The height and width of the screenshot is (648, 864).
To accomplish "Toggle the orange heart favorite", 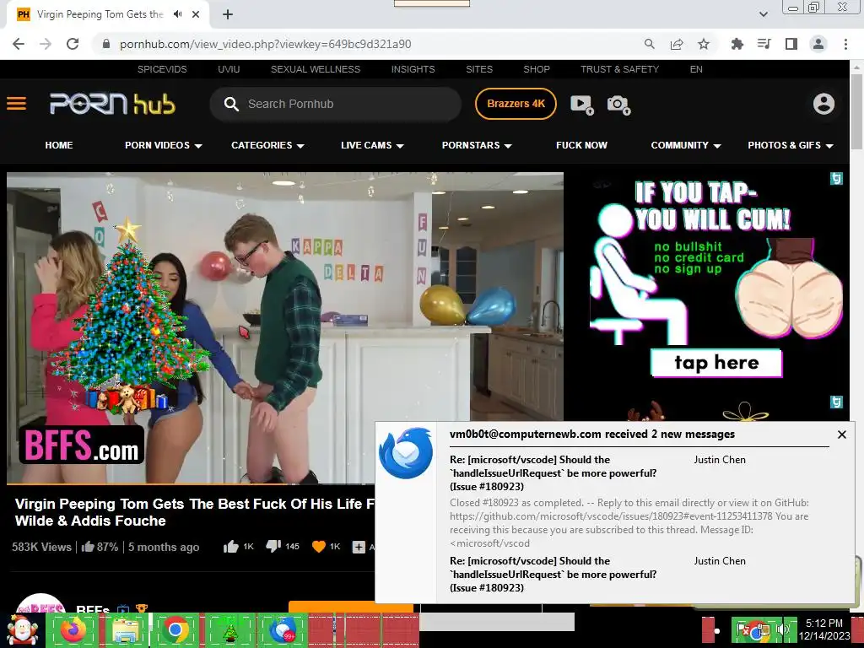I will pos(318,547).
